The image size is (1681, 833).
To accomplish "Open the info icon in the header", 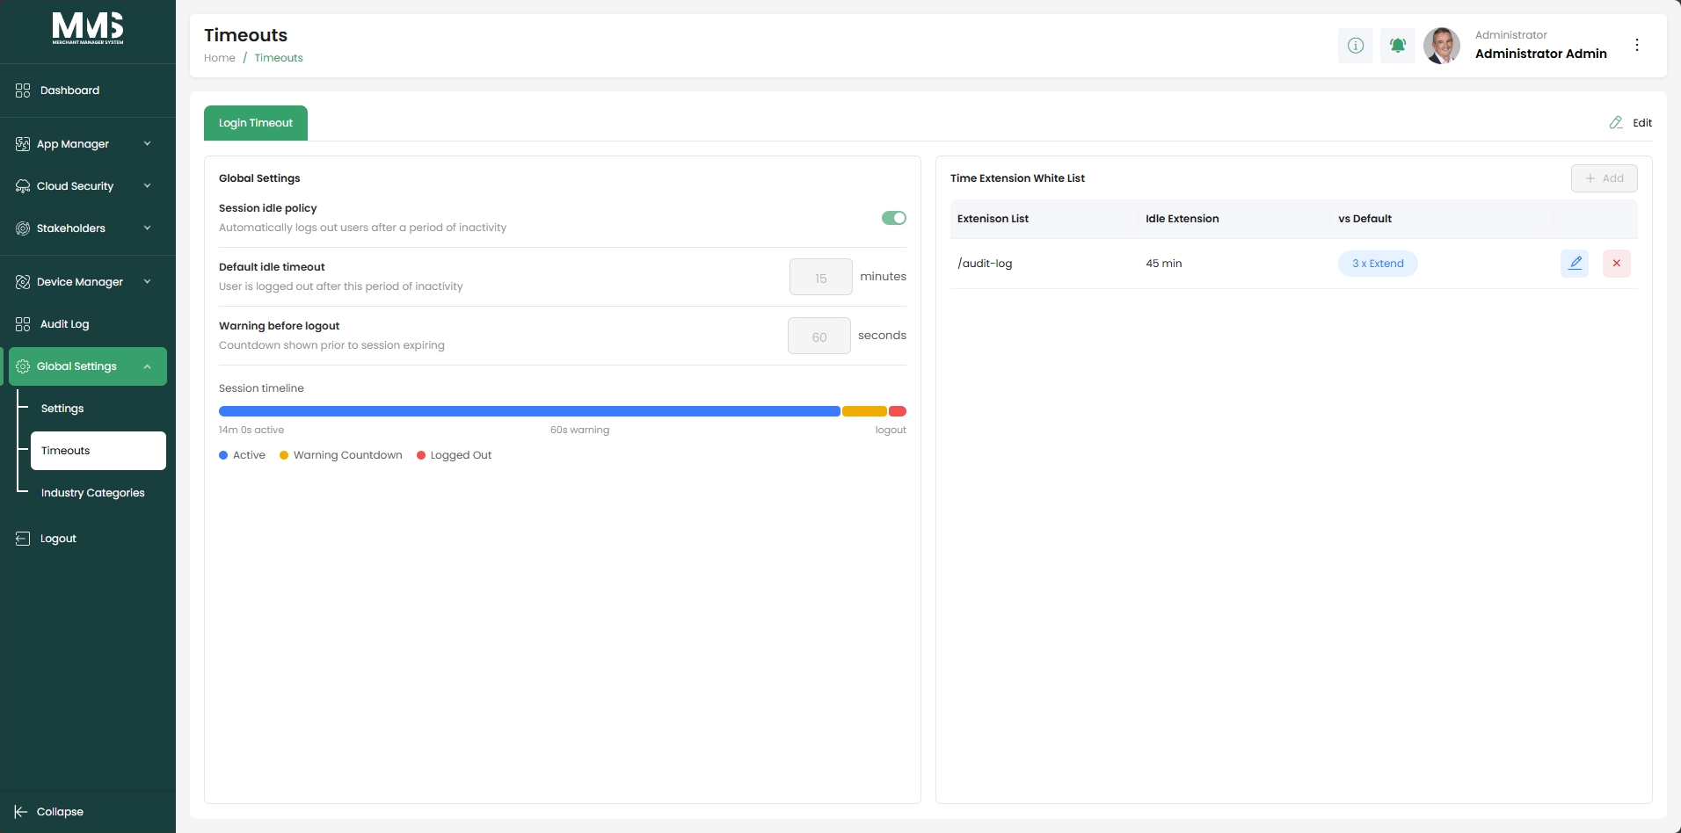I will tap(1356, 46).
